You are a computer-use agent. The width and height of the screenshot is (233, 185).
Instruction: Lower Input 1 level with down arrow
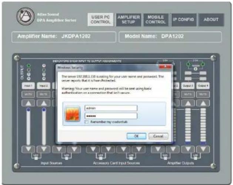pyautogui.click(x=29, y=149)
